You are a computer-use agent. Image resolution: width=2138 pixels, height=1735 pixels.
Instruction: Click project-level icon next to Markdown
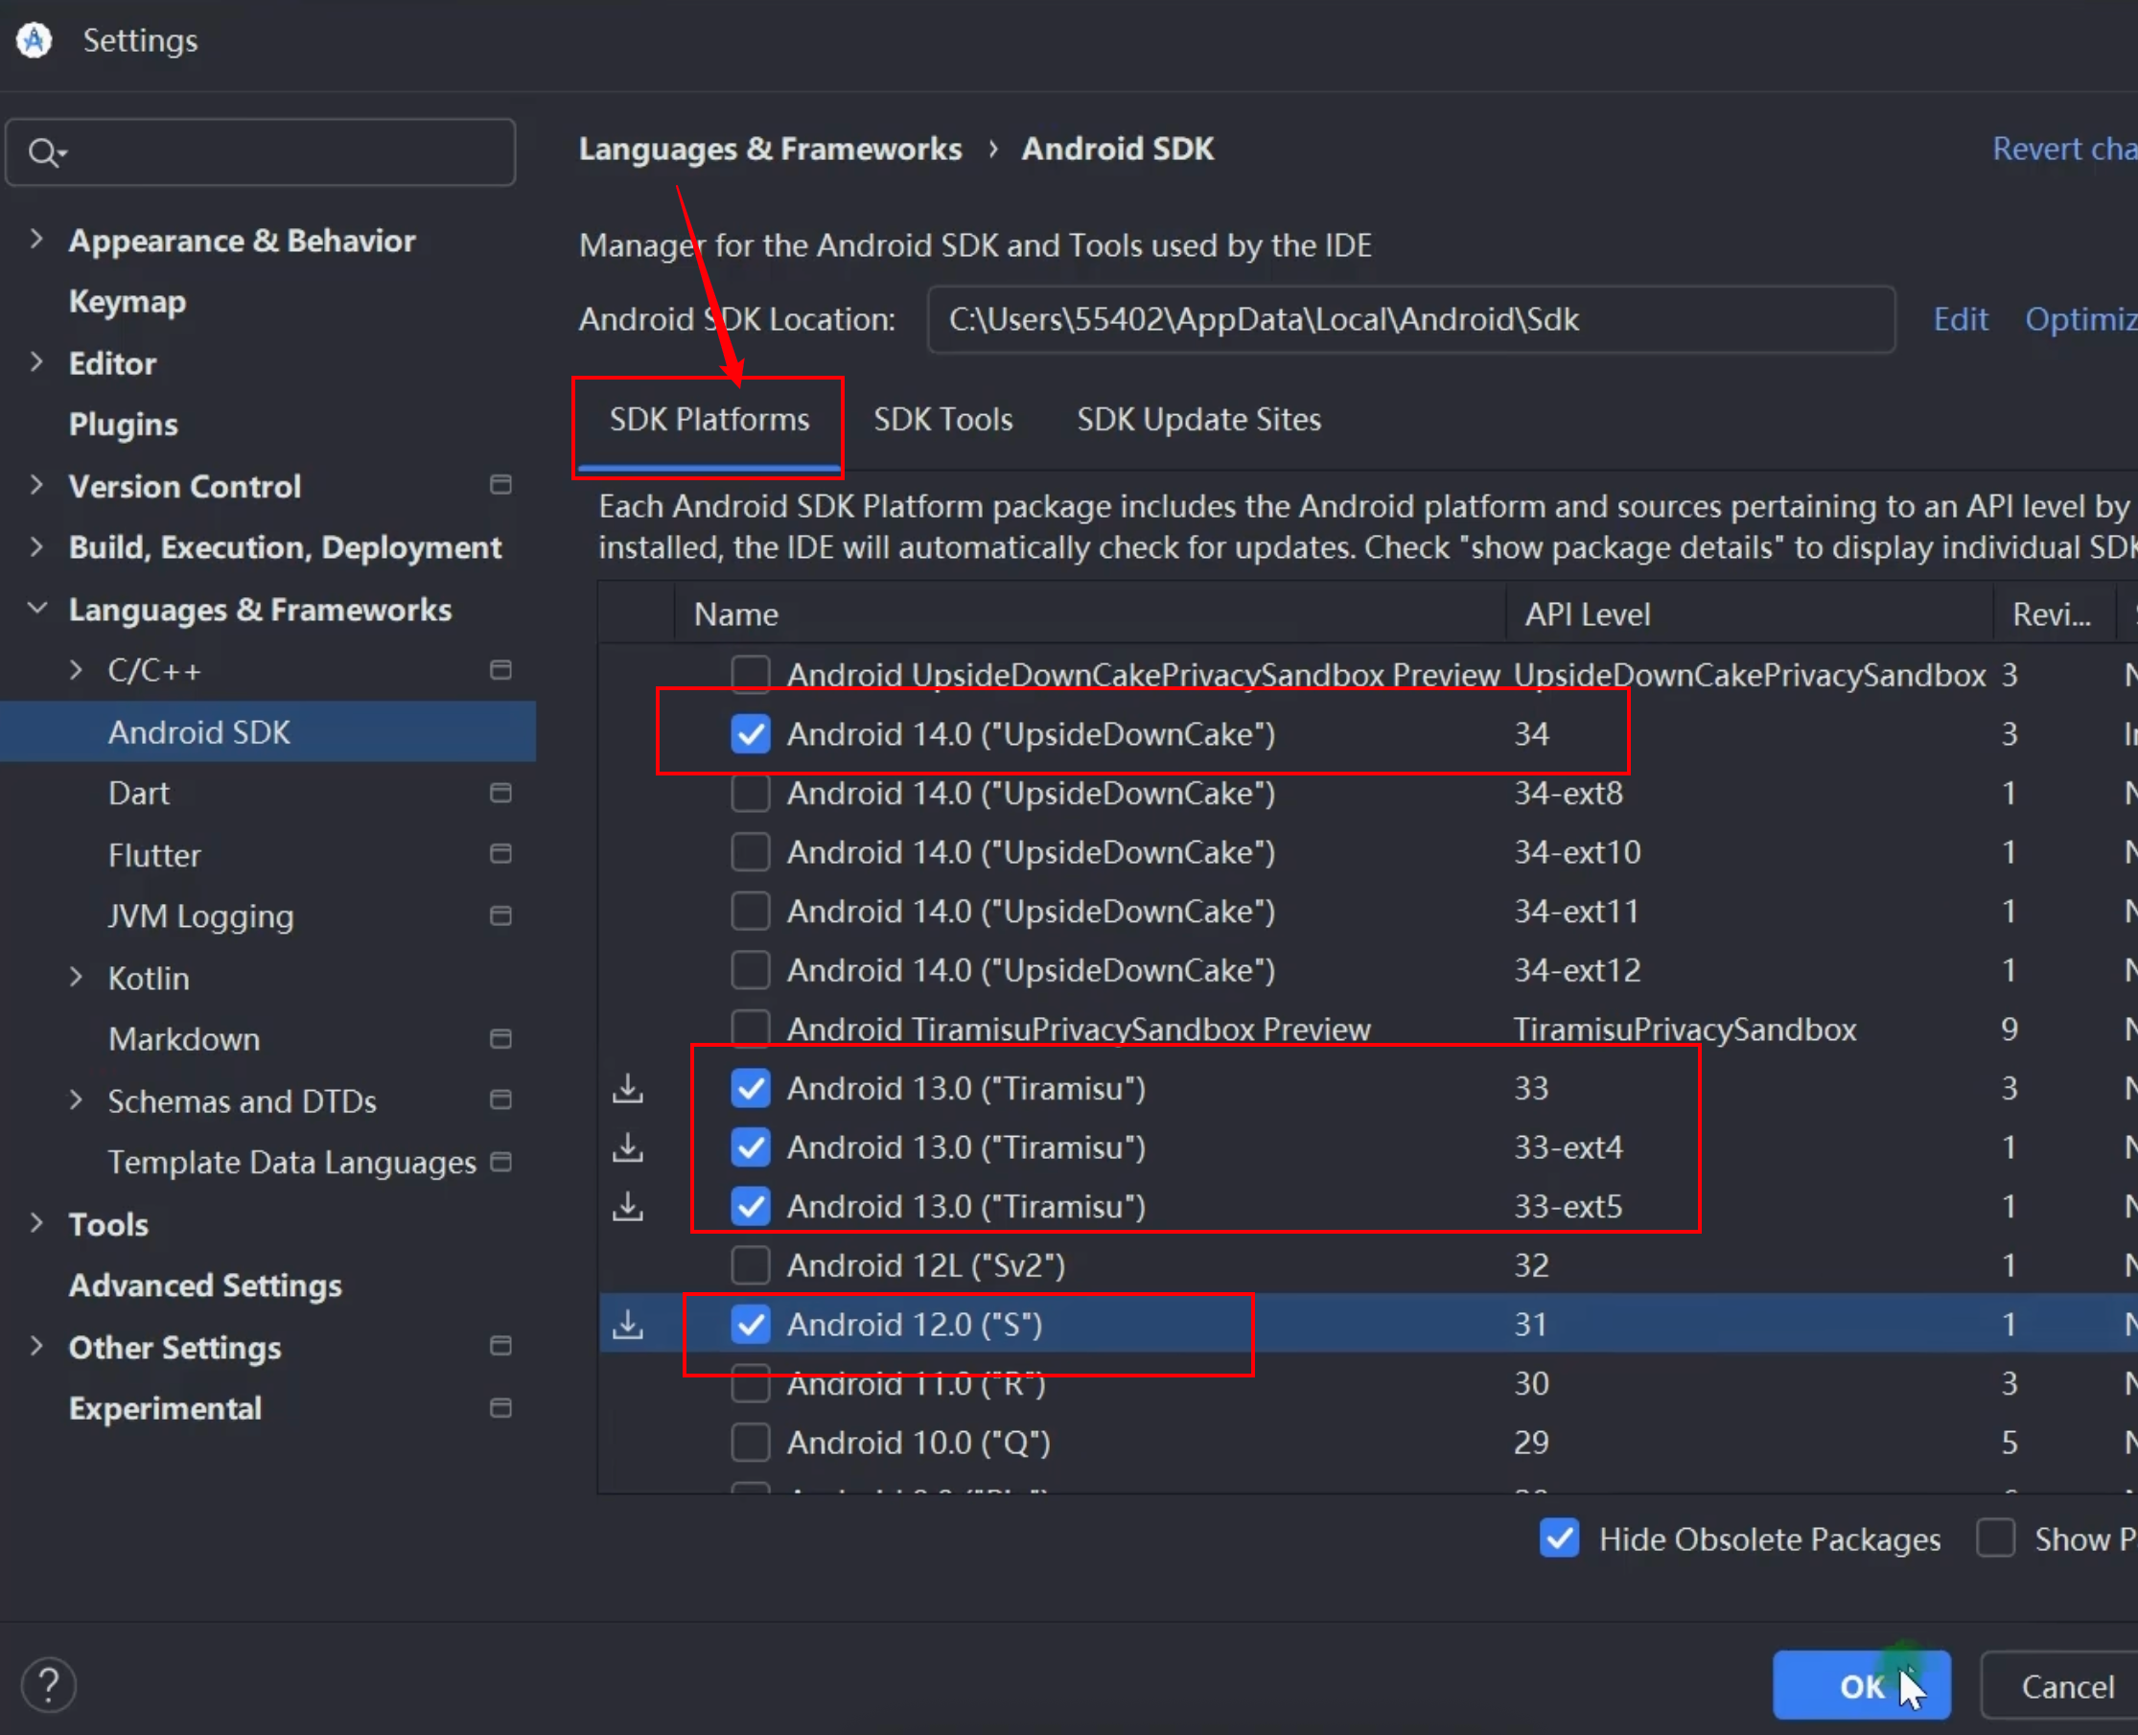click(500, 1038)
